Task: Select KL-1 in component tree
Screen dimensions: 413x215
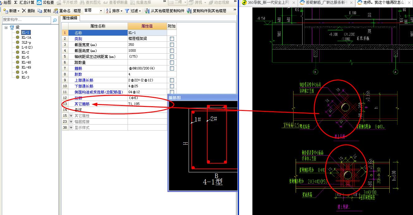Action: click(x=26, y=32)
